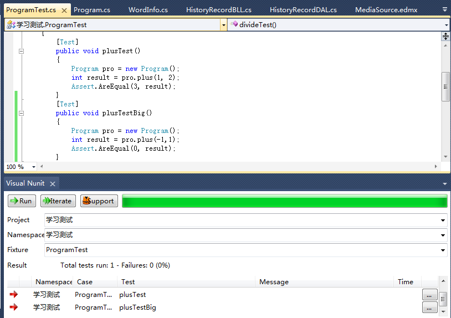Open details button for plusTestBig row
The height and width of the screenshot is (318, 451).
429,307
